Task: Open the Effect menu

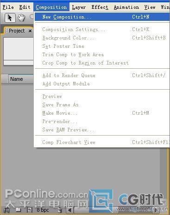Action: pos(100,7)
